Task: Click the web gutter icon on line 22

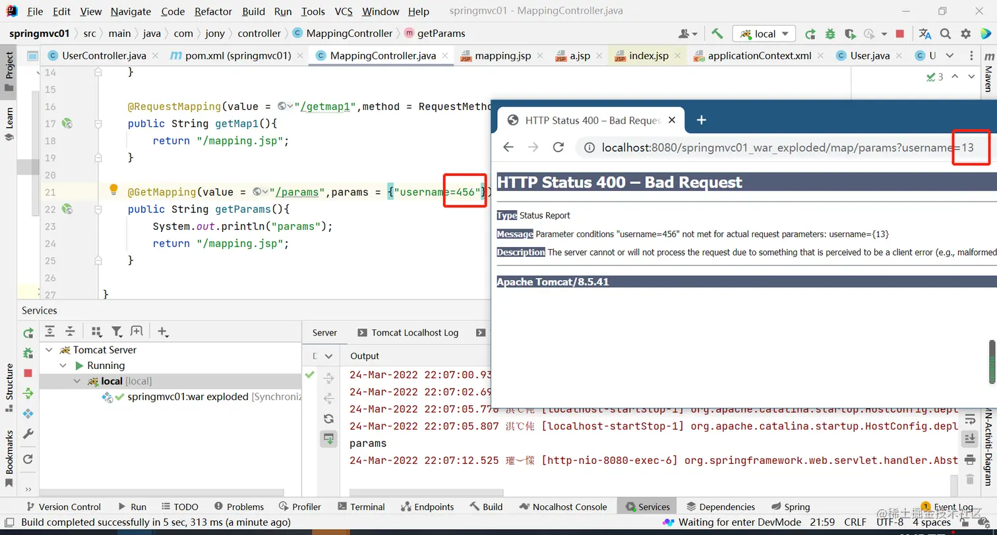Action: 67,209
